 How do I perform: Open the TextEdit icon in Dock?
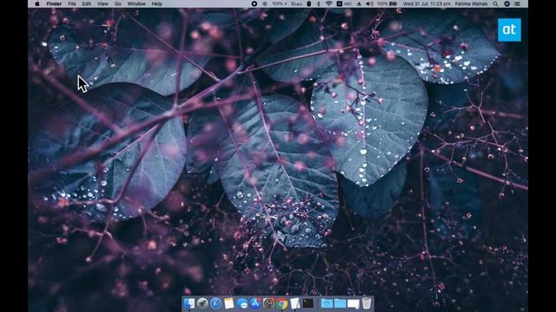click(295, 303)
